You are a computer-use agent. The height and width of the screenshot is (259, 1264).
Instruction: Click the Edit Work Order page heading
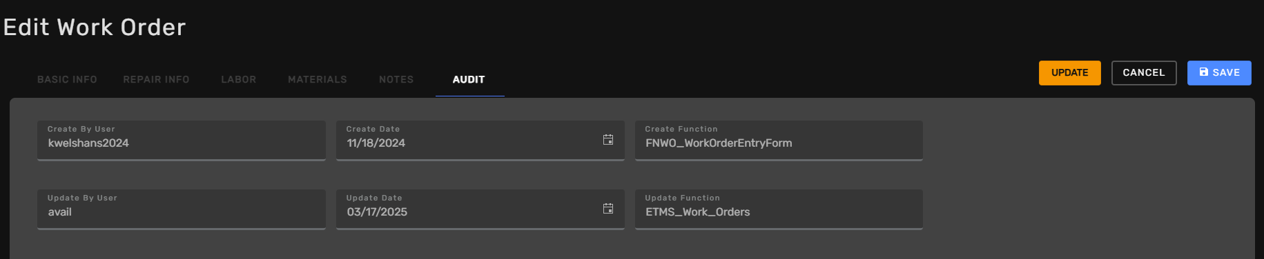click(95, 27)
